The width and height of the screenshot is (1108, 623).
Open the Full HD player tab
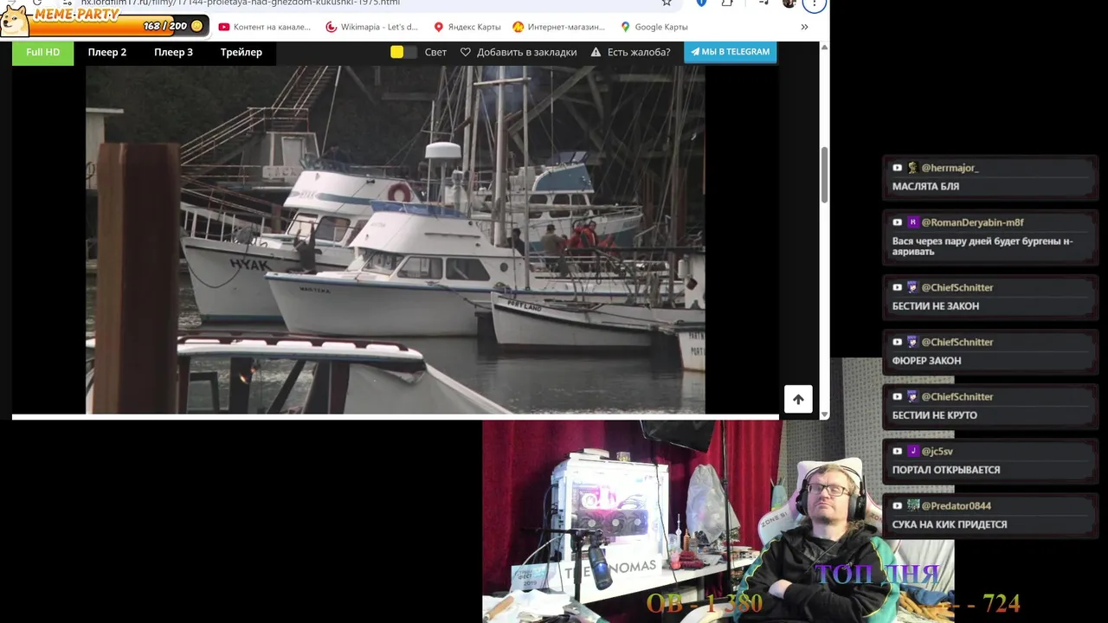point(42,52)
